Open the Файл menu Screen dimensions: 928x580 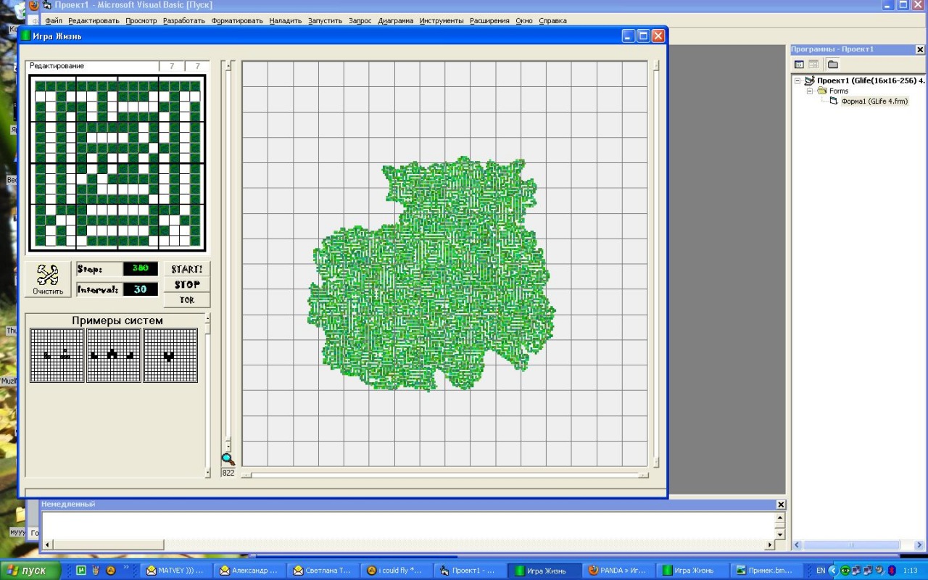[x=54, y=21]
